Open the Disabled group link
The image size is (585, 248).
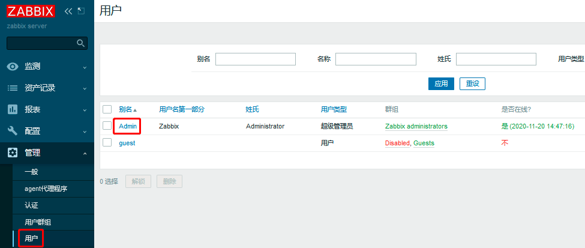tap(397, 143)
